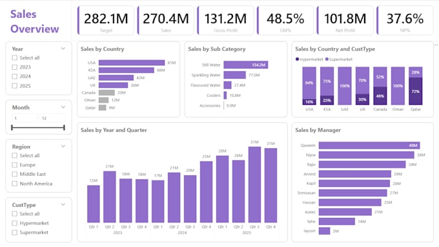439x247 pixels.
Task: Select the 270.4M Sales card
Action: point(166,21)
